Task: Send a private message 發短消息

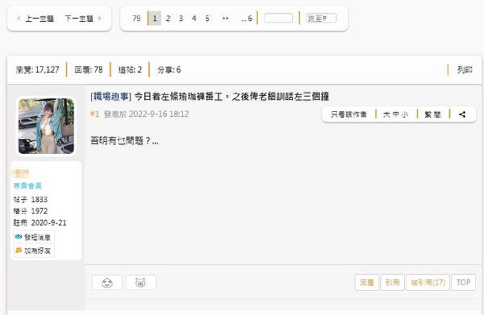Action: [34, 237]
